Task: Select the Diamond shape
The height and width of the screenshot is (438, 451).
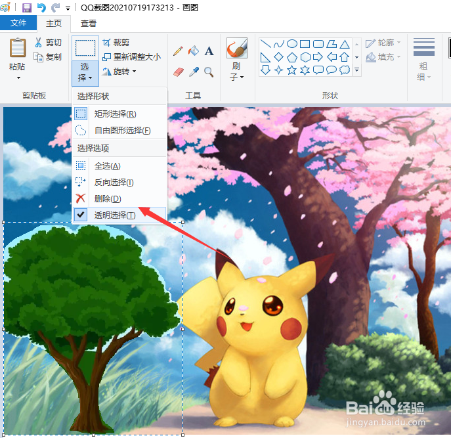Action: pyautogui.click(x=278, y=57)
